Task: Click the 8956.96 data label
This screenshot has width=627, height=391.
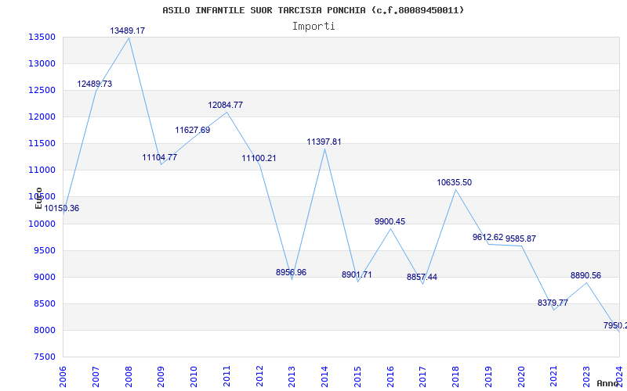Action: click(291, 272)
